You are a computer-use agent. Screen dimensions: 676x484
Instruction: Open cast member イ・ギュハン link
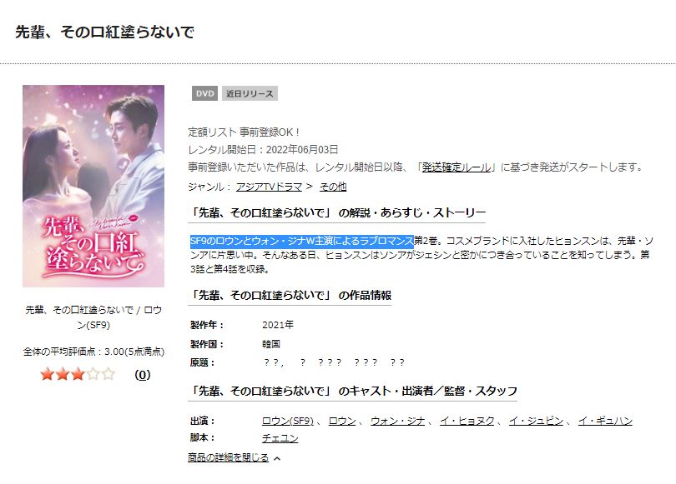(605, 421)
